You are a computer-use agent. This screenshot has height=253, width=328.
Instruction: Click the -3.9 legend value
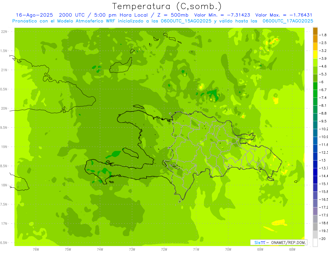[323, 58]
